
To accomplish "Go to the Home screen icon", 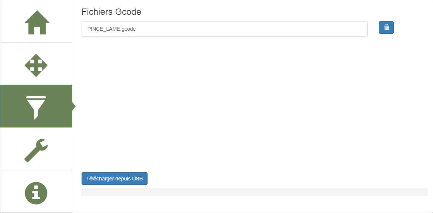I will [36, 22].
